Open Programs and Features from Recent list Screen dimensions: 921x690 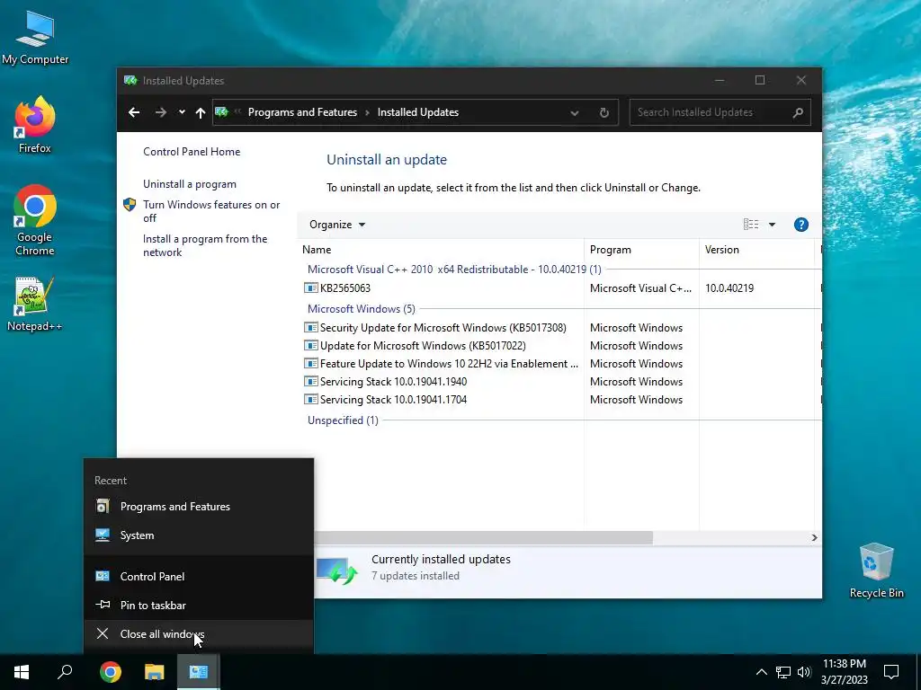tap(199, 507)
